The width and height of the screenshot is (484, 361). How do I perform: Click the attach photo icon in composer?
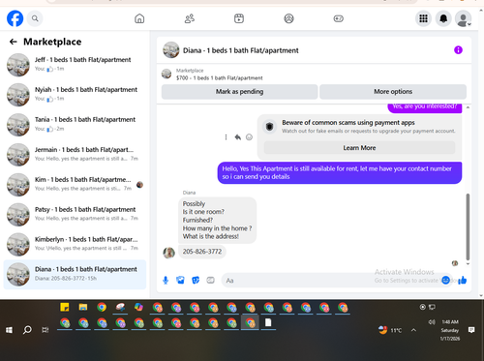pos(180,280)
